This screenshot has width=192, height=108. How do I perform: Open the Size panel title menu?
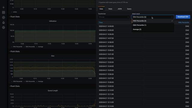[x=53, y=56]
